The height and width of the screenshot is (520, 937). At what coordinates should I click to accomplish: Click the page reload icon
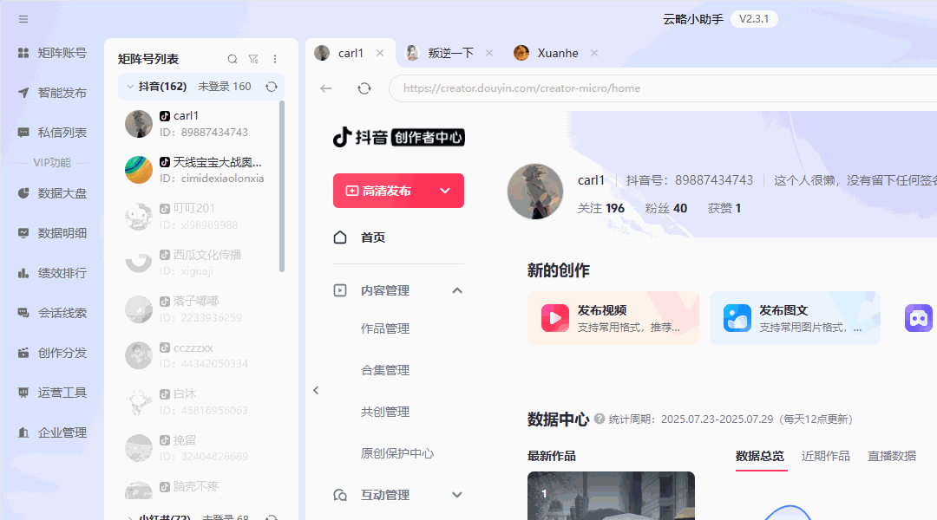[364, 88]
